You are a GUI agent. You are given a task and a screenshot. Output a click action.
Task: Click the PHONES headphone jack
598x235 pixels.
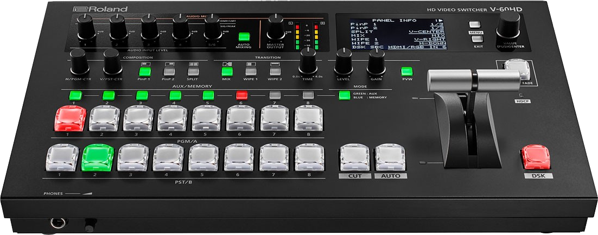58,223
